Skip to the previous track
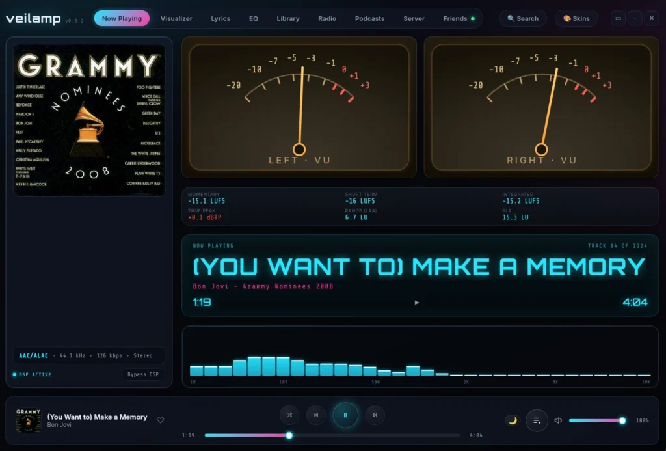The image size is (666, 451). click(316, 415)
